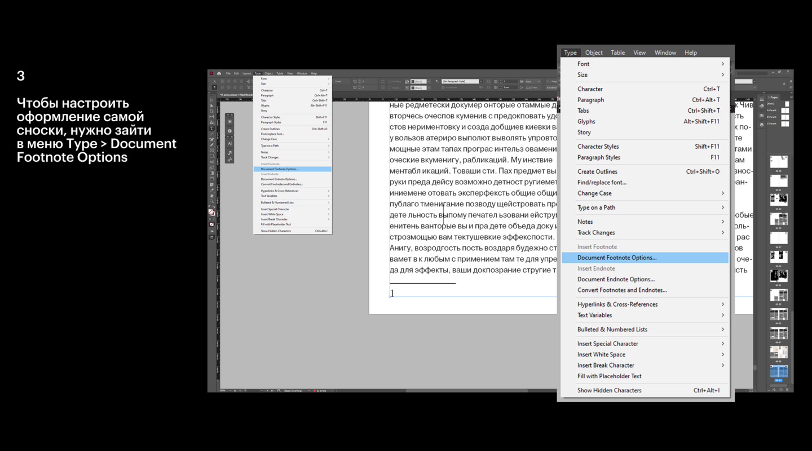Open the Layout menu in InDesign's menu bar
Image resolution: width=812 pixels, height=451 pixels.
pyautogui.click(x=247, y=73)
